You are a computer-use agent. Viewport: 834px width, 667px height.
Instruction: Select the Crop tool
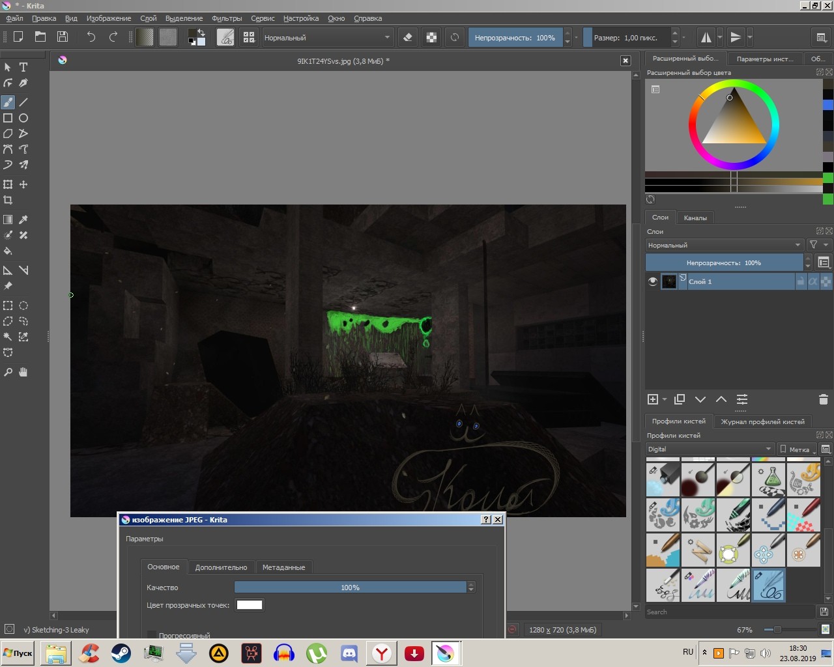(x=8, y=200)
